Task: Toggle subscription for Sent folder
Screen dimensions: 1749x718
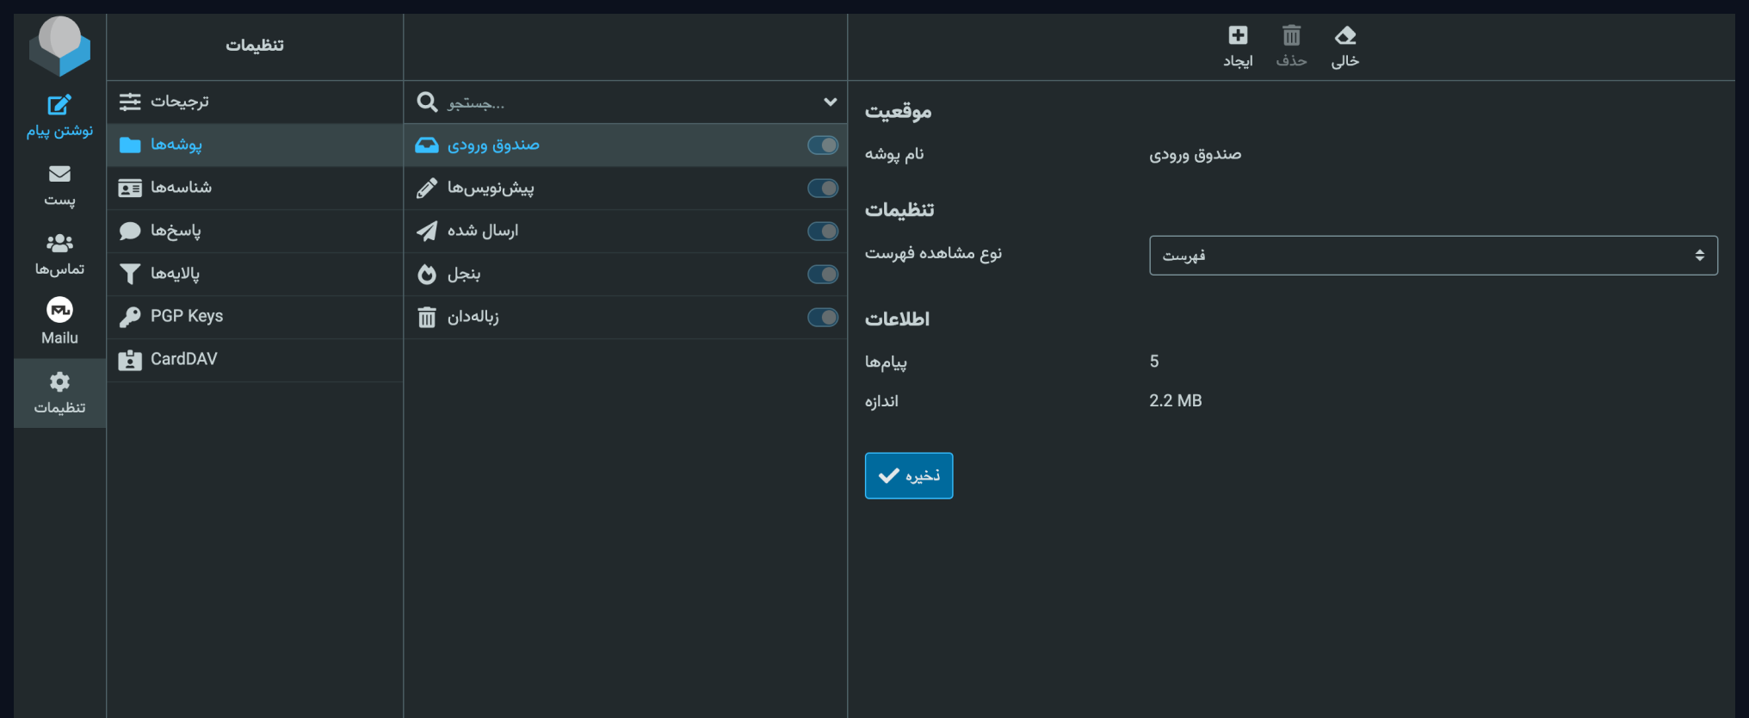Action: 822,232
